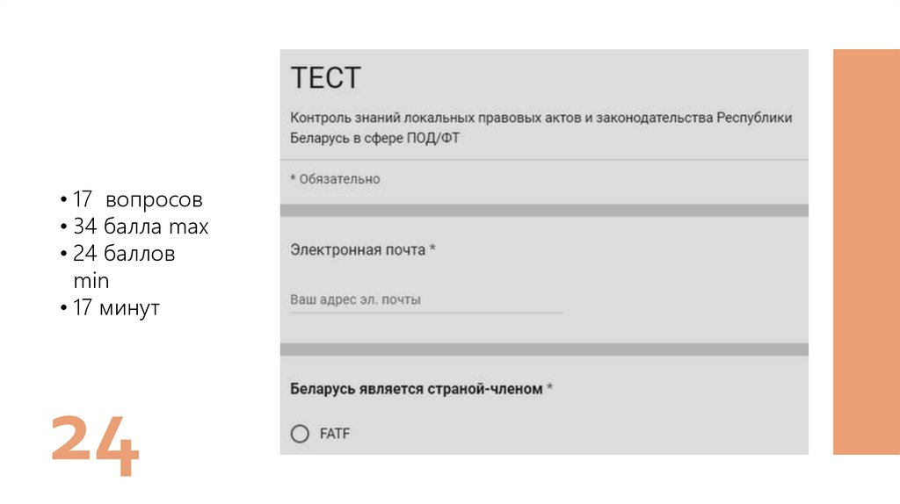The height and width of the screenshot is (504, 900).
Task: Click the ТЕСТ form title
Action: point(325,78)
